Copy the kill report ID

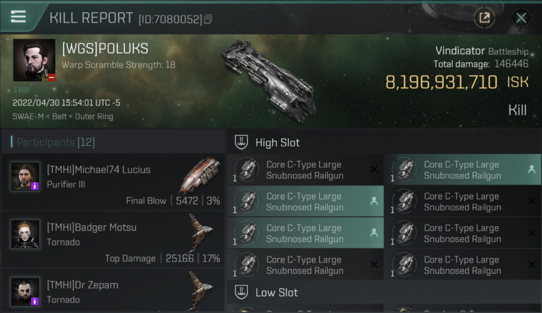point(208,19)
